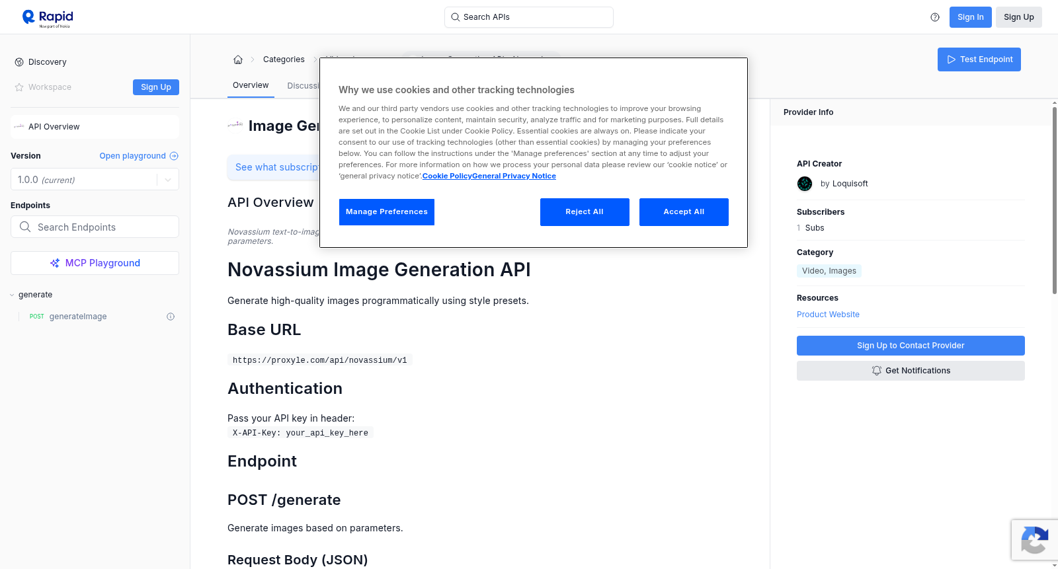
Task: Click the 'by Loquisoft' creator name
Action: coord(844,184)
